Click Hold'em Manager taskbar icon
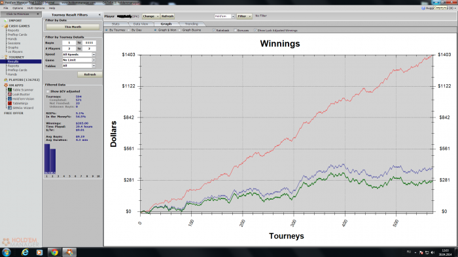This screenshot has width=458, height=257. pos(69,252)
